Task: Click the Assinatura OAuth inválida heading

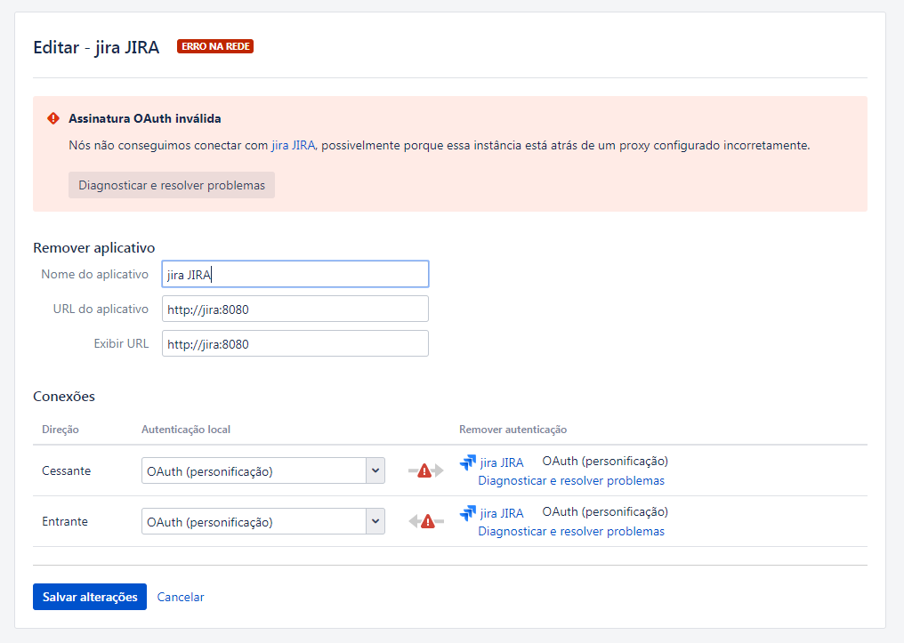Action: click(145, 118)
